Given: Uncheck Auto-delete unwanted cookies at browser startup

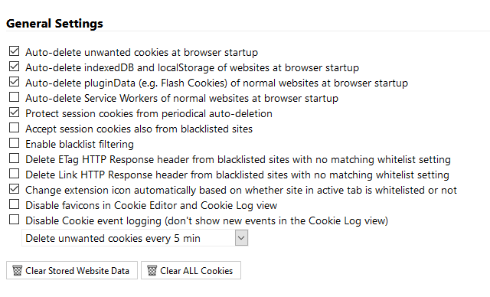Looking at the screenshot, I should tap(14, 51).
